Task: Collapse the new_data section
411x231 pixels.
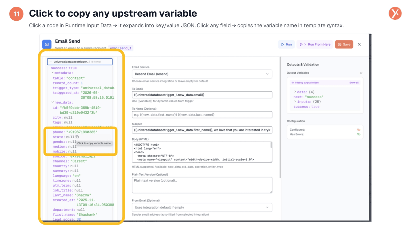Action: pyautogui.click(x=52, y=102)
